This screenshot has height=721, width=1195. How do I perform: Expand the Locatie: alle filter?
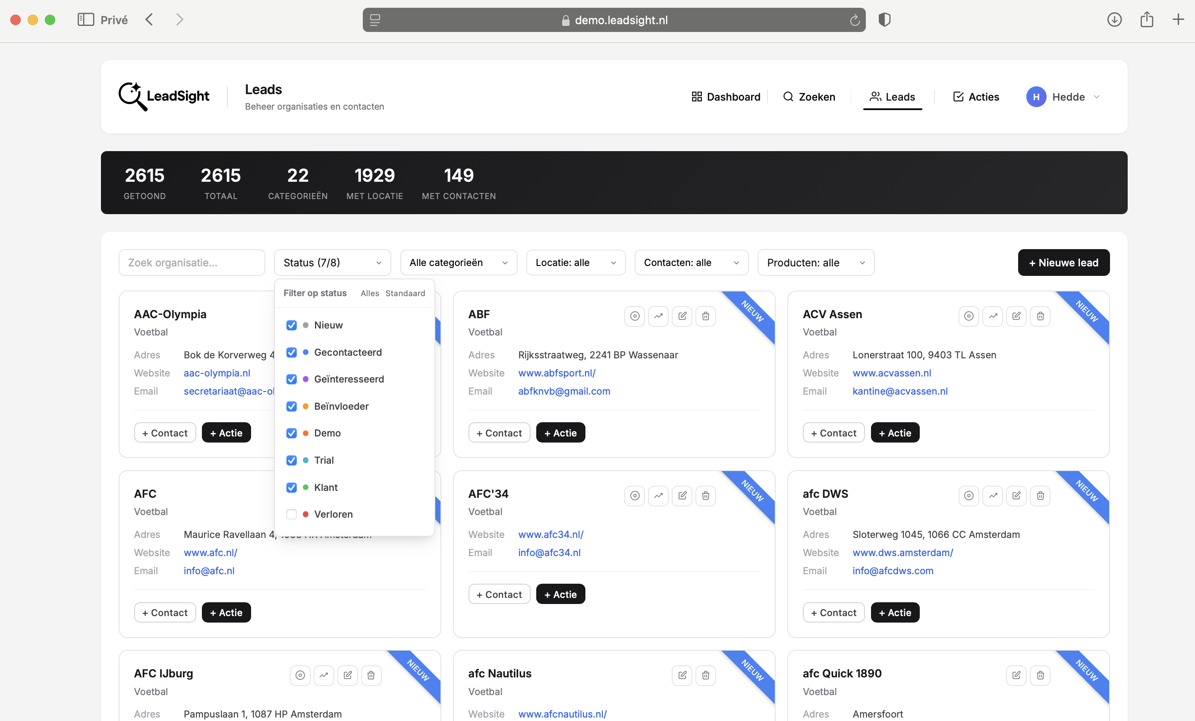click(575, 262)
